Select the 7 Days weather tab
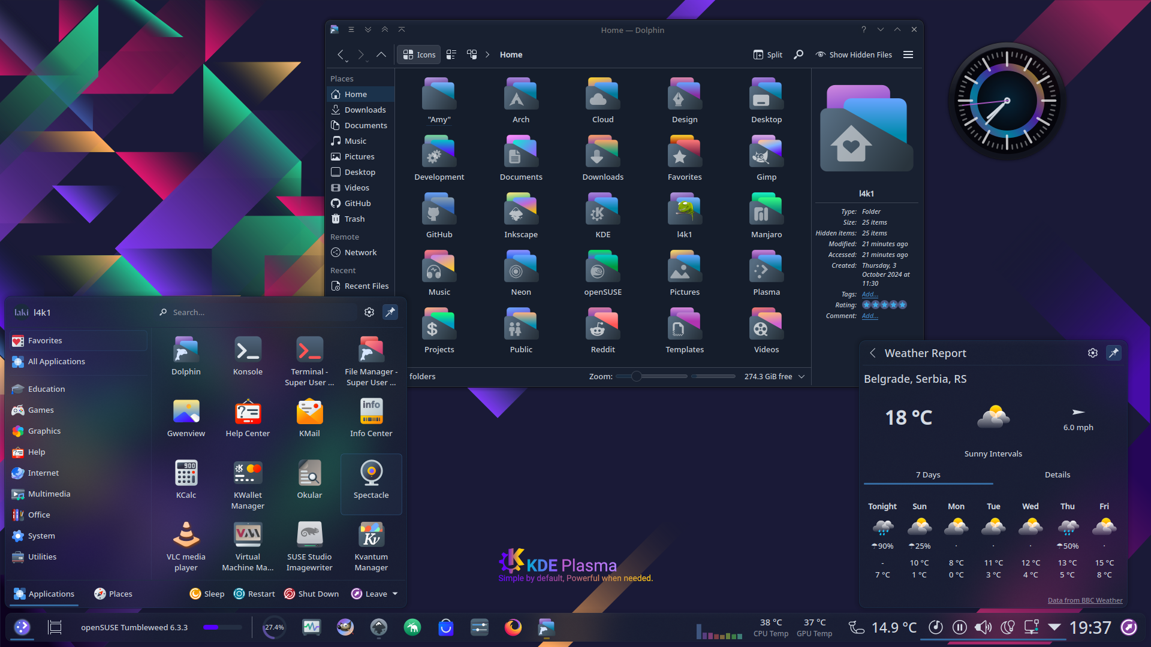Image resolution: width=1151 pixels, height=647 pixels. pyautogui.click(x=928, y=474)
